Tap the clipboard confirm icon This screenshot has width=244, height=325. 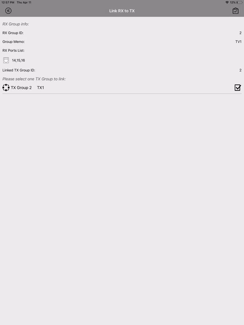[235, 11]
